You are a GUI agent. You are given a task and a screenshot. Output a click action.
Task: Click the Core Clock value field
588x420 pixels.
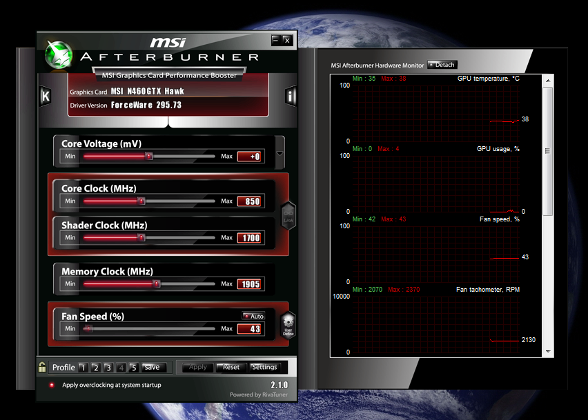(x=250, y=201)
